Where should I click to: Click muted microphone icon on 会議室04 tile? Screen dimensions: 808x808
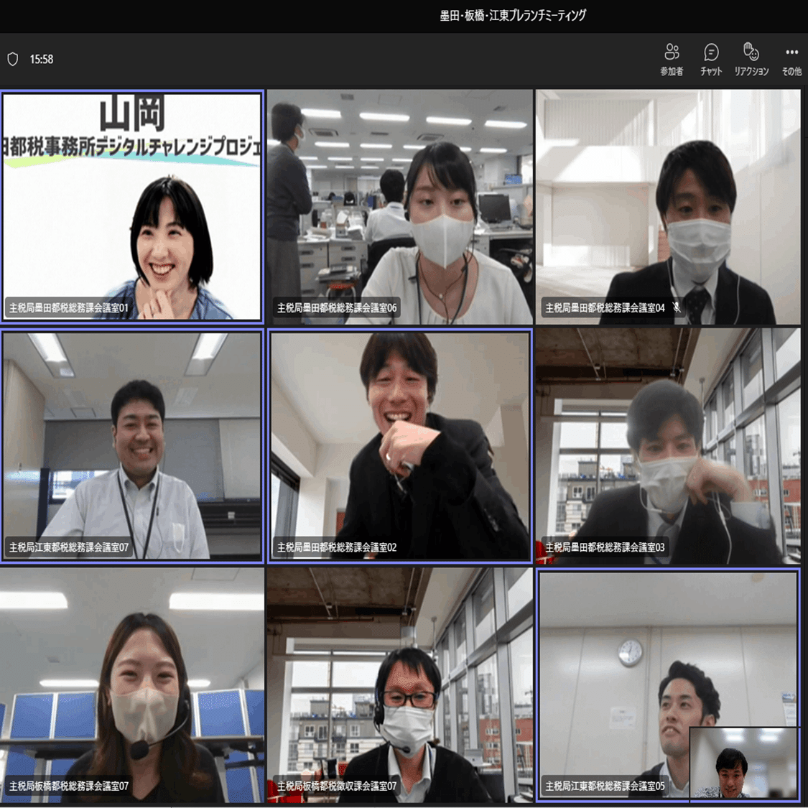(677, 307)
